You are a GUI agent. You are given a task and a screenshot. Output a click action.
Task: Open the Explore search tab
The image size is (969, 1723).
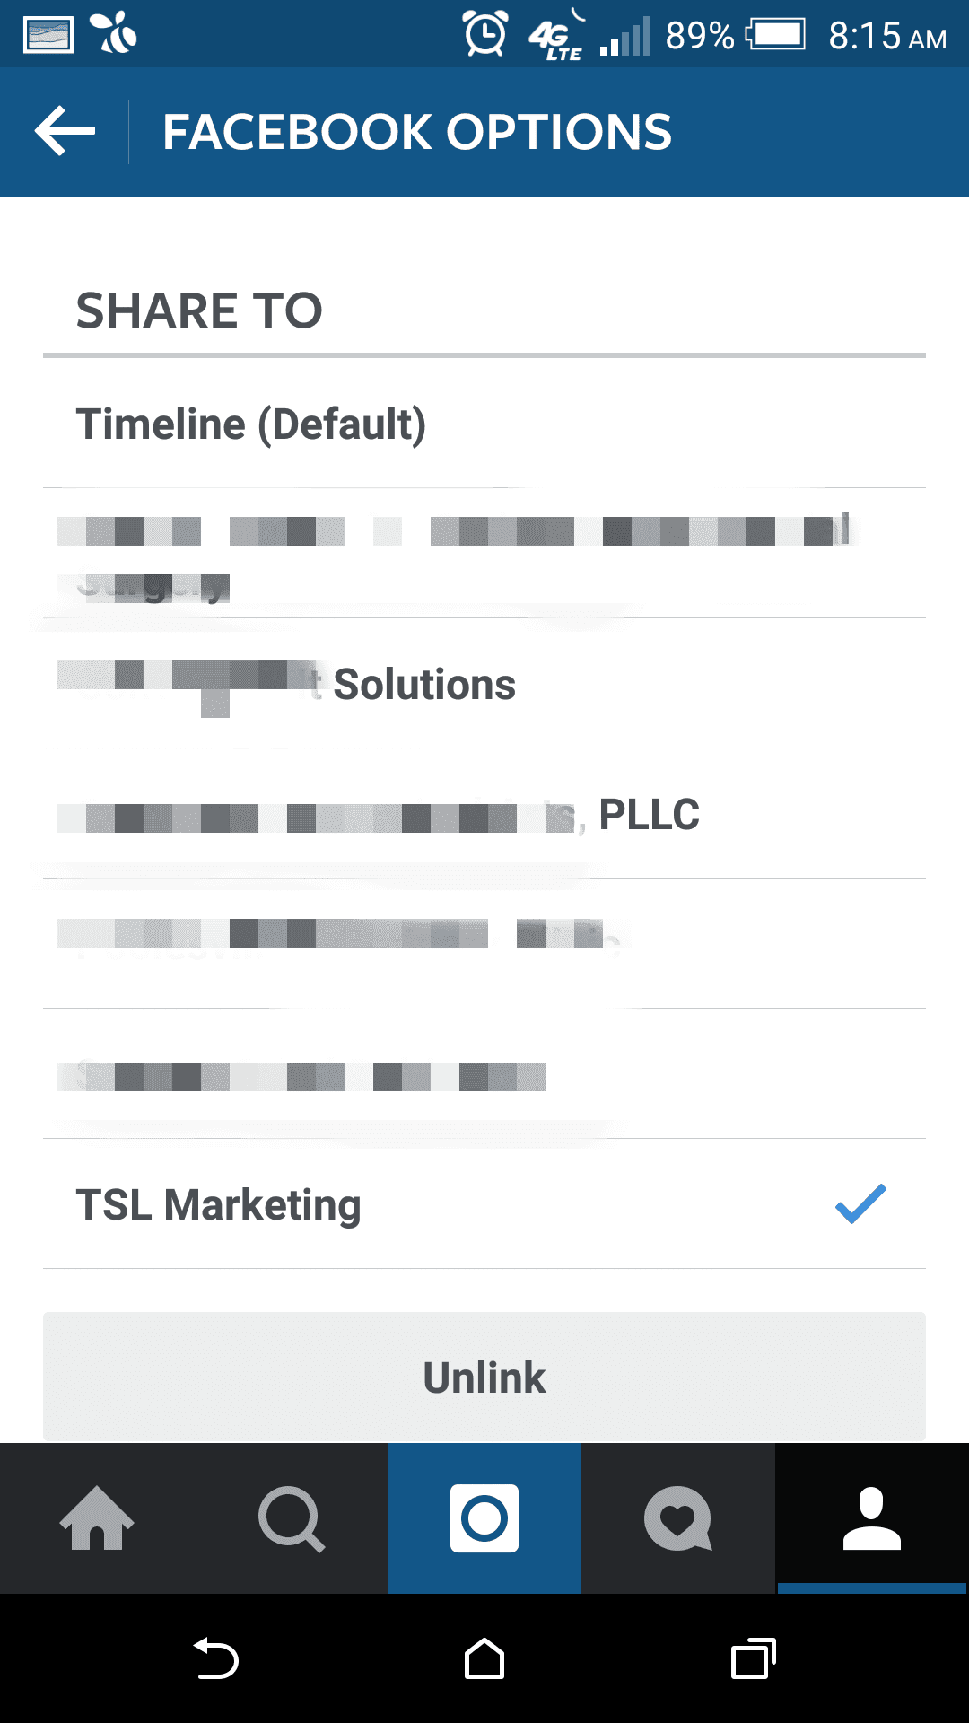(x=291, y=1518)
